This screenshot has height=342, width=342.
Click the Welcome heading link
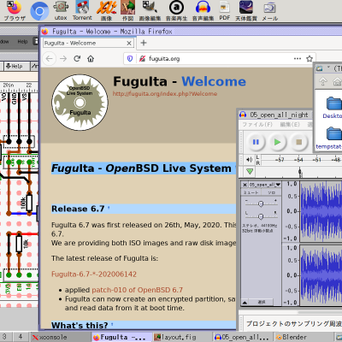214,81
